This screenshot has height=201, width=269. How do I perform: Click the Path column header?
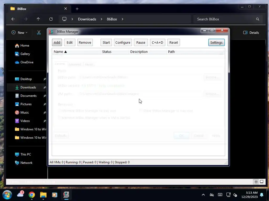pos(195,52)
